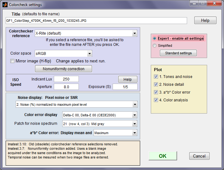Open the Noise display dropdown list

77,104
